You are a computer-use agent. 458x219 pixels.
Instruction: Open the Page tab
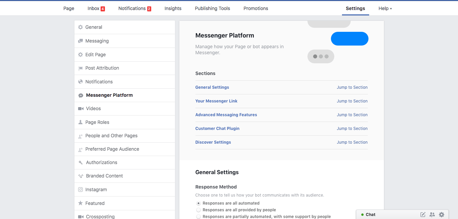[x=69, y=8]
